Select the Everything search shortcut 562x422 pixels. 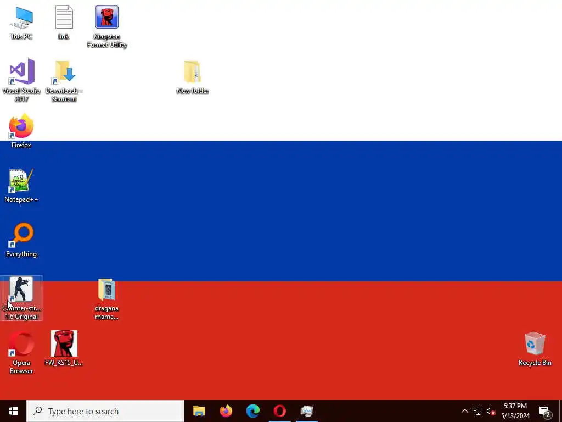tap(21, 240)
